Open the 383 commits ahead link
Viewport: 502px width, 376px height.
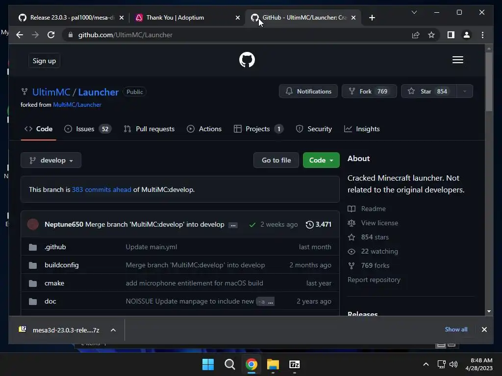point(101,189)
